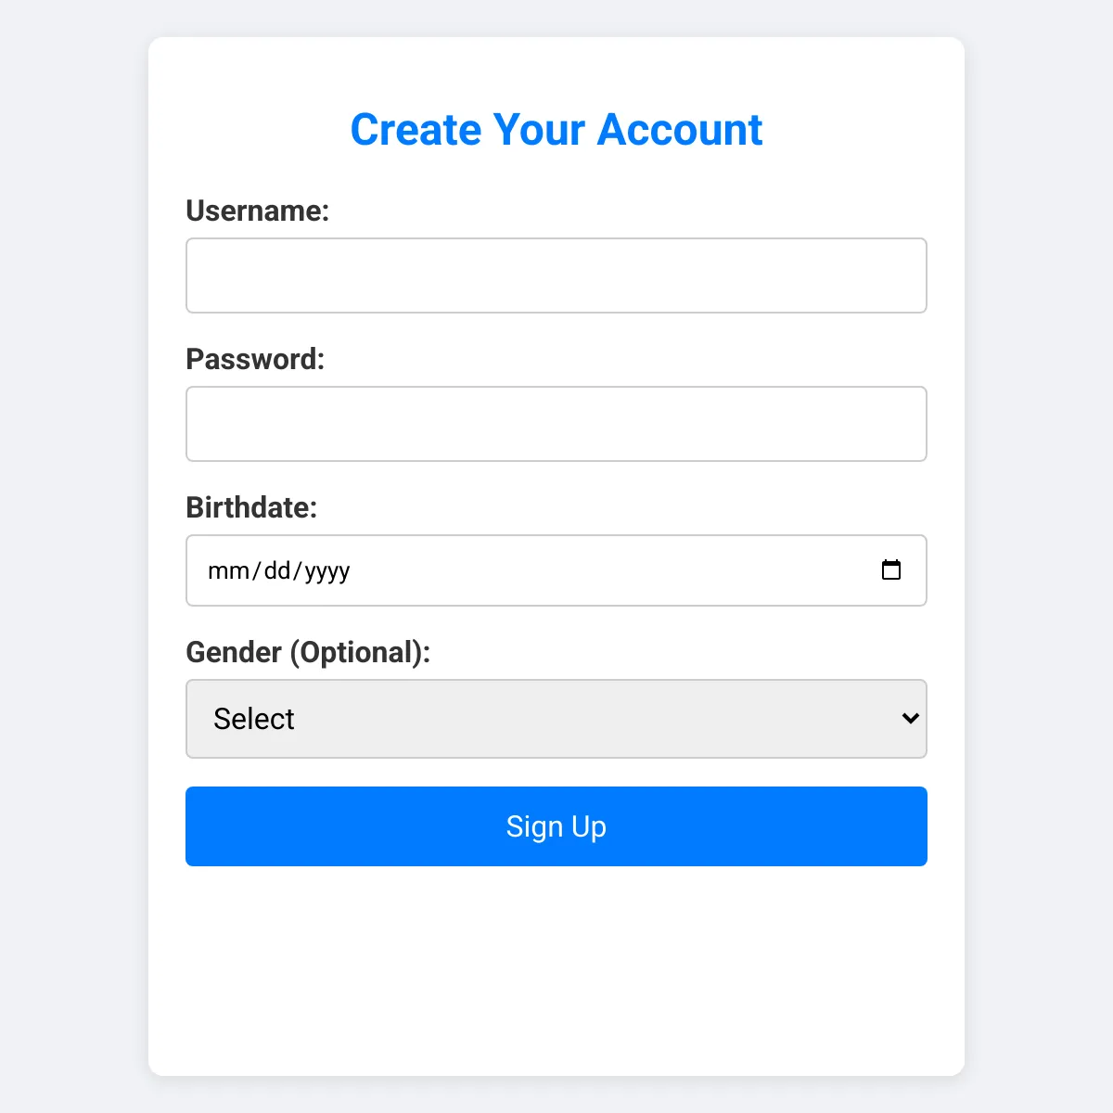Click the "Username:" label

(258, 211)
